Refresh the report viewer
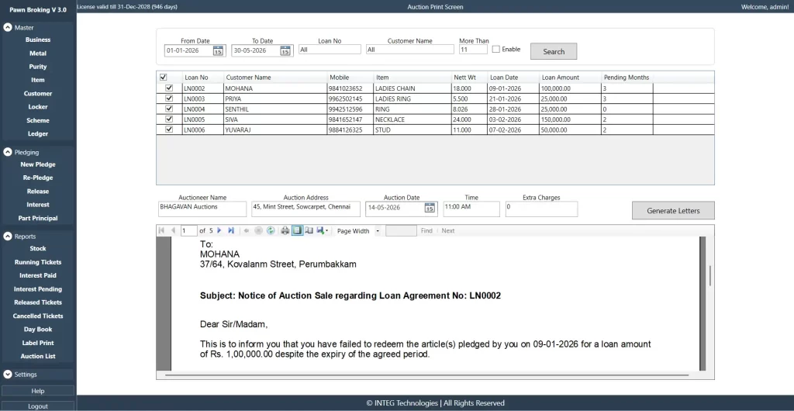 coord(271,231)
